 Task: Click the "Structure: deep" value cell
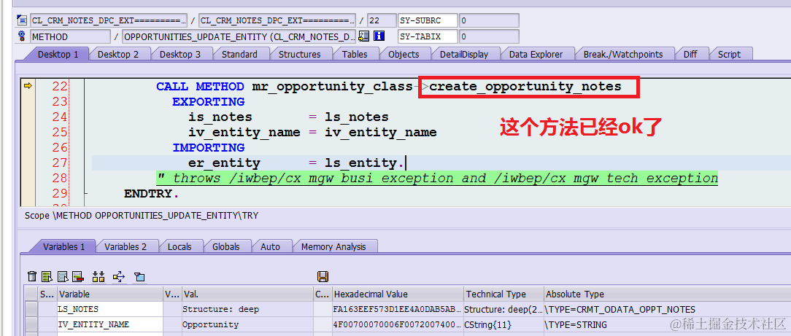[247, 309]
